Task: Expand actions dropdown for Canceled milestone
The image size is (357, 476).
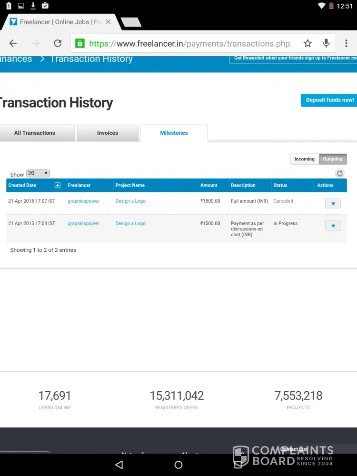Action: click(333, 203)
